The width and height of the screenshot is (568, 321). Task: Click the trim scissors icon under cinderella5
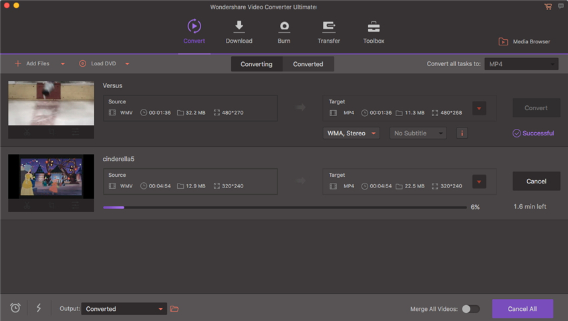[x=27, y=206]
